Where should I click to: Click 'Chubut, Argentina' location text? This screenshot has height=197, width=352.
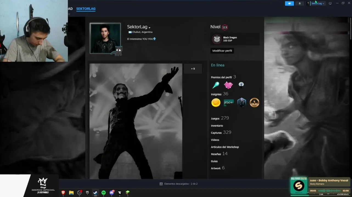click(x=142, y=32)
